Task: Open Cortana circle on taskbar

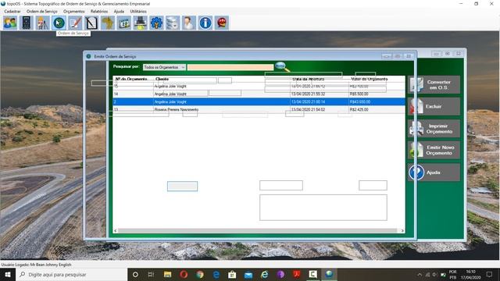Action: pyautogui.click(x=135, y=274)
